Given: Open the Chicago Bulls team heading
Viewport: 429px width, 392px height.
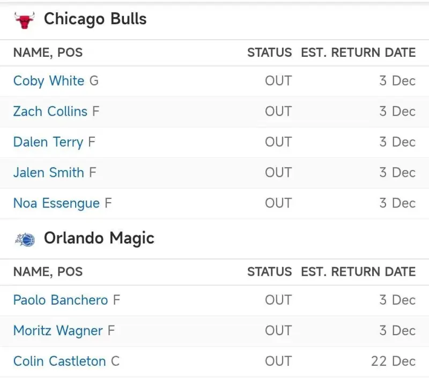Looking at the screenshot, I should tap(95, 19).
